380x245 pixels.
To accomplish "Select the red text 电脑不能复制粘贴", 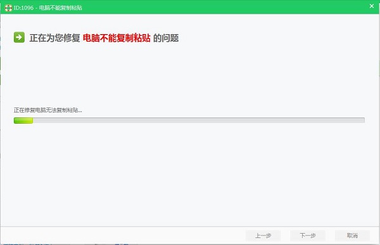I will 117,38.
